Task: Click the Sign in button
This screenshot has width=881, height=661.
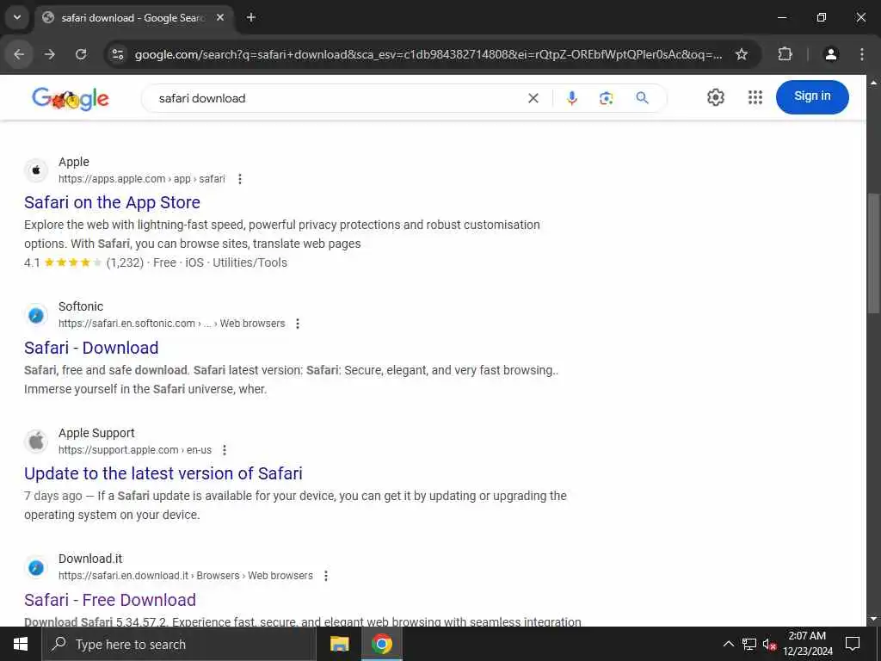Action: 812,96
